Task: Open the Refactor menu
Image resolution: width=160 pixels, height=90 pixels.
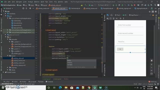Action: pyautogui.click(x=37, y=2)
